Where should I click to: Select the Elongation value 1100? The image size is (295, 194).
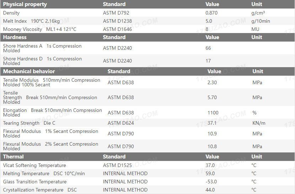point(213,113)
